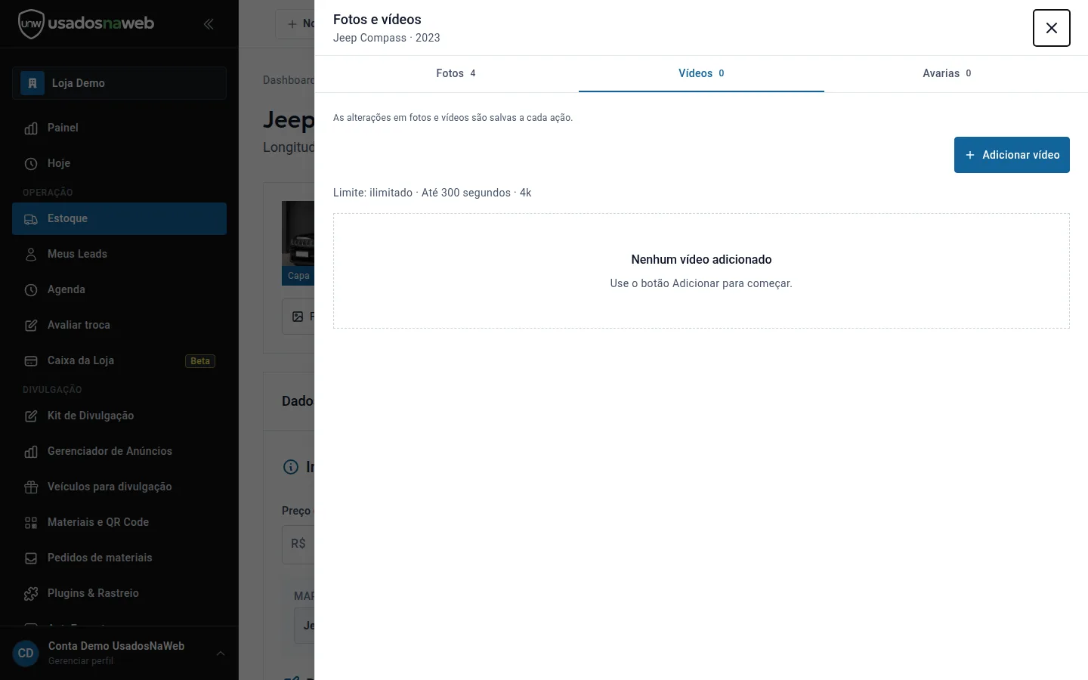Viewport: 1088px width, 680px height.
Task: Click Loja Demo store icon
Action: [32, 83]
